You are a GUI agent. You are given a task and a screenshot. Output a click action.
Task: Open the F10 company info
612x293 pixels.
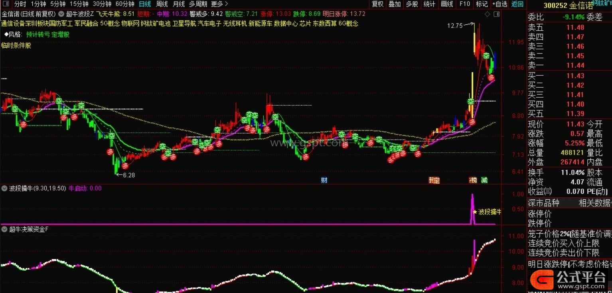[x=464, y=4]
